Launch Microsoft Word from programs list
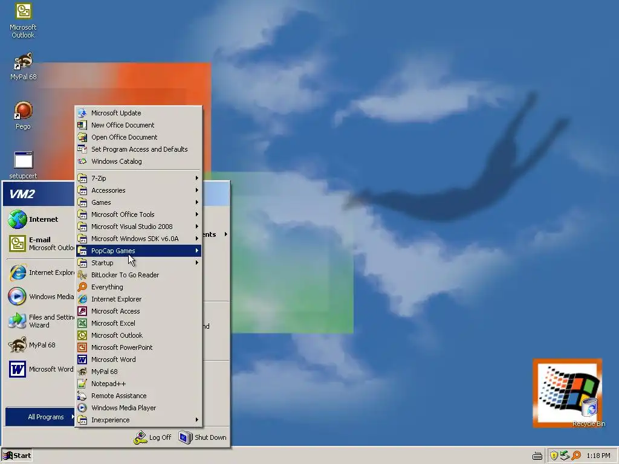 coord(138,359)
